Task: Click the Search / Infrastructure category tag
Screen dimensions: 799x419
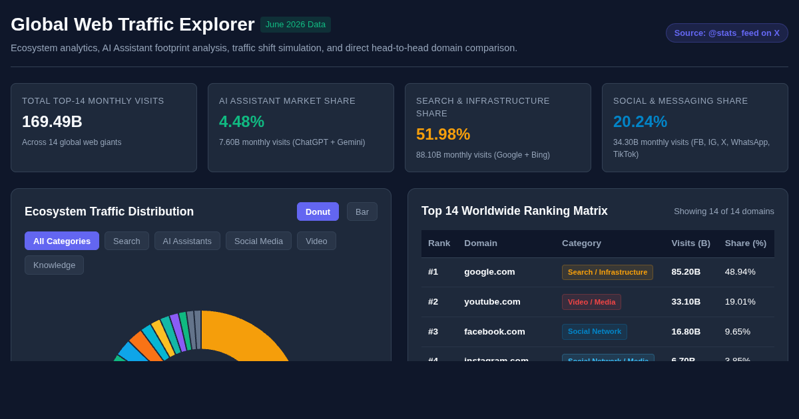Action: (x=607, y=272)
